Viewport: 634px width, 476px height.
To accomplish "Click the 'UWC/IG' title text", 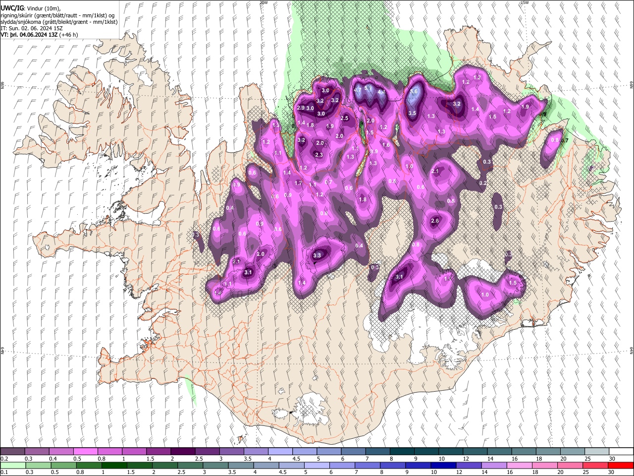I will pyautogui.click(x=12, y=8).
